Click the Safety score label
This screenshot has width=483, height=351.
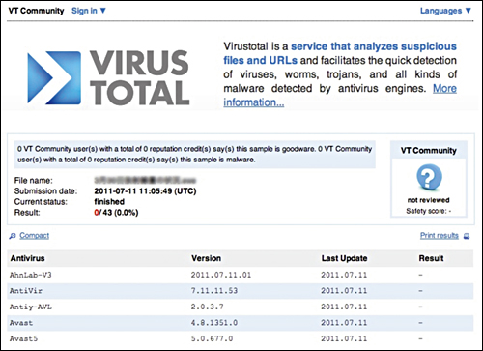429,211
